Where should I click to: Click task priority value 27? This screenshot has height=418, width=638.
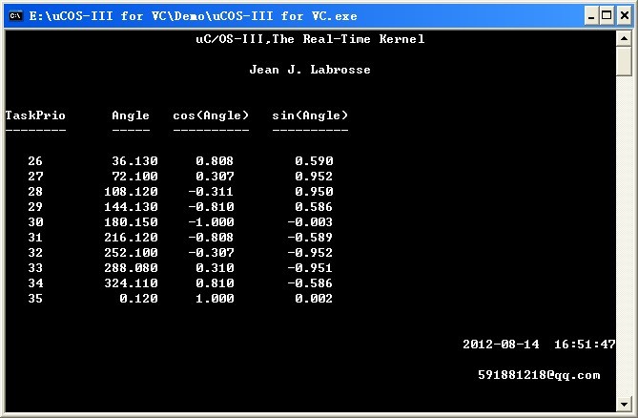click(35, 177)
